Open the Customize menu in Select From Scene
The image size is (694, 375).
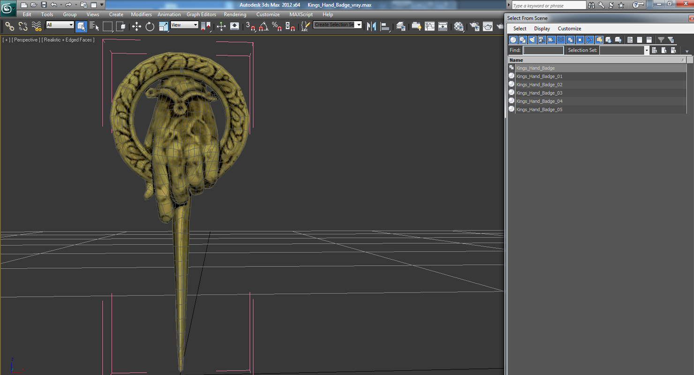coord(569,29)
